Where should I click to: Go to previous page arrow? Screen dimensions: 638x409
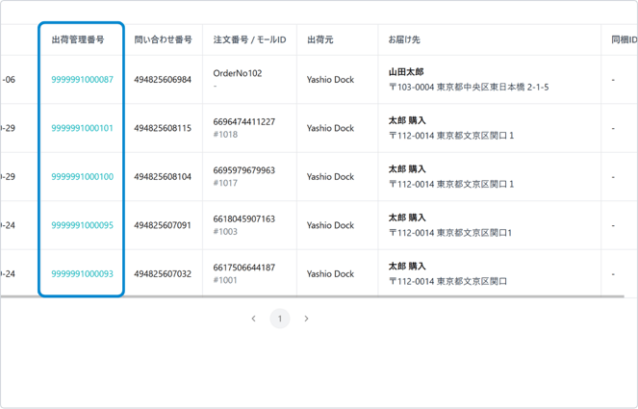tap(253, 319)
